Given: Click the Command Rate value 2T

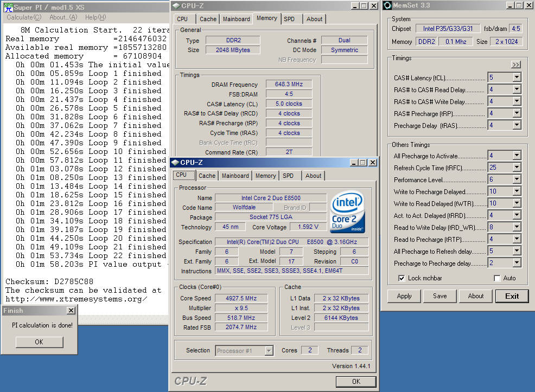Looking at the screenshot, I should 289,152.
